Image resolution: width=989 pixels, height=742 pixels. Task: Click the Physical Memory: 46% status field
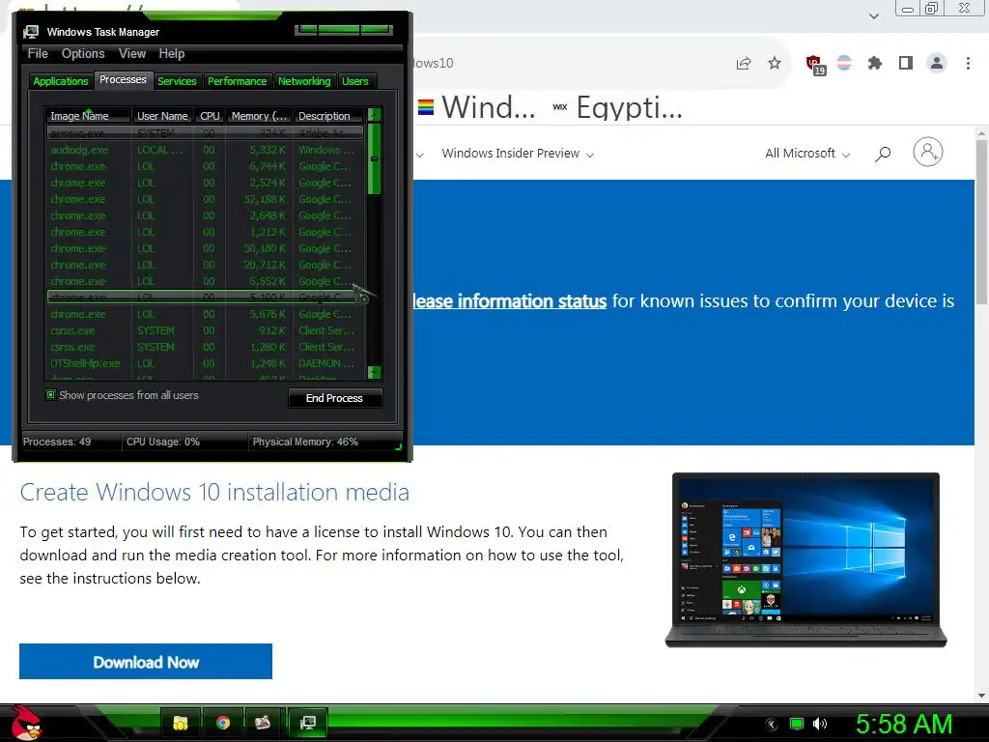[325, 442]
